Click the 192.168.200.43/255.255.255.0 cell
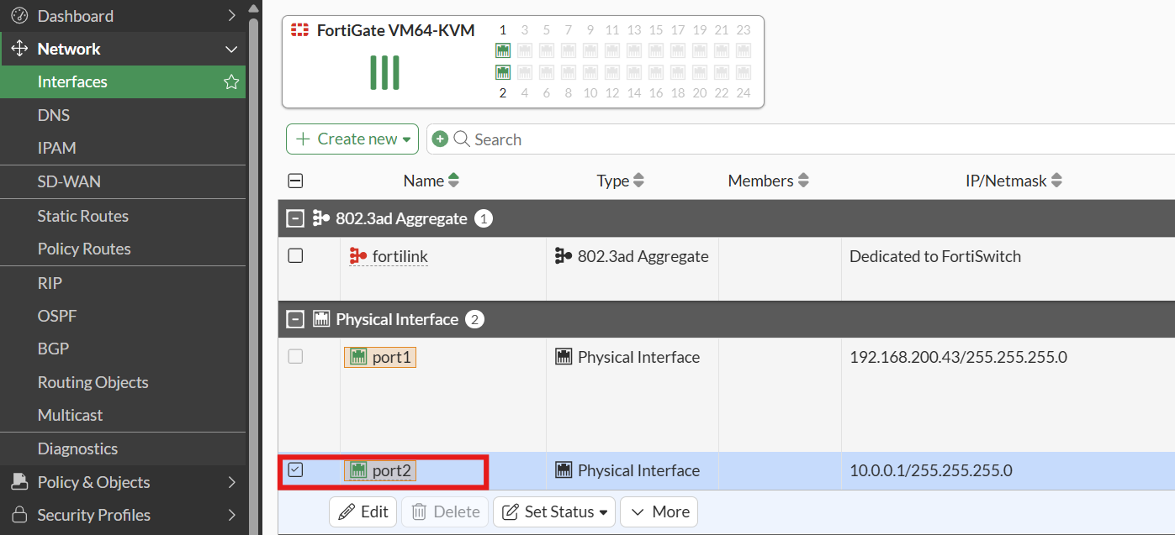 click(x=958, y=357)
